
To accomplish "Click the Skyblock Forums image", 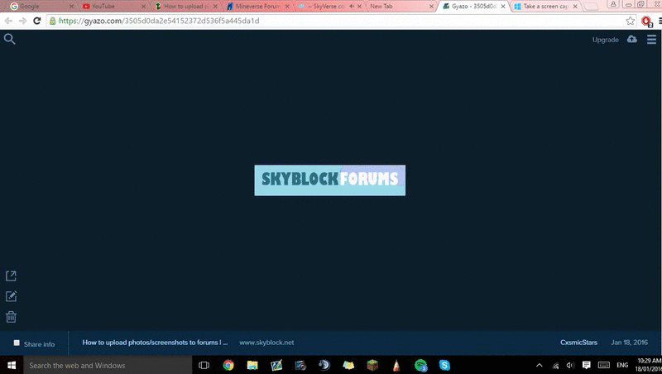I will [329, 180].
